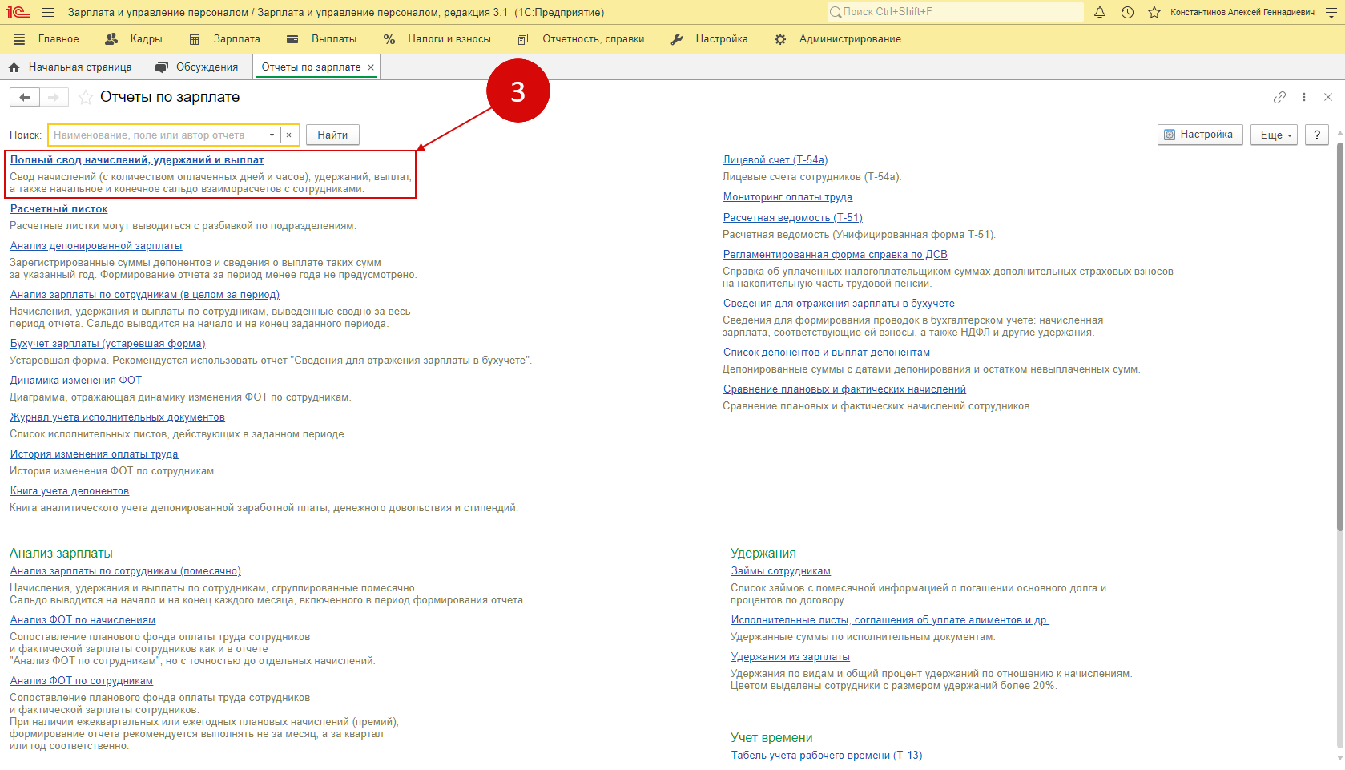Open Сравнение плановых и фактических начислений
This screenshot has height=770, width=1345.
click(844, 389)
